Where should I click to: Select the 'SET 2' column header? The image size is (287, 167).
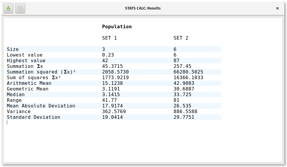181,38
